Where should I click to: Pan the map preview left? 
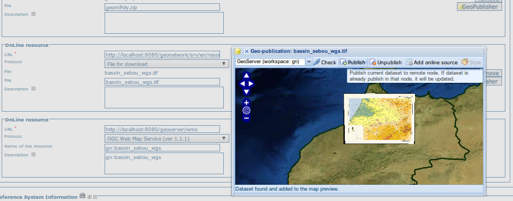pyautogui.click(x=242, y=84)
